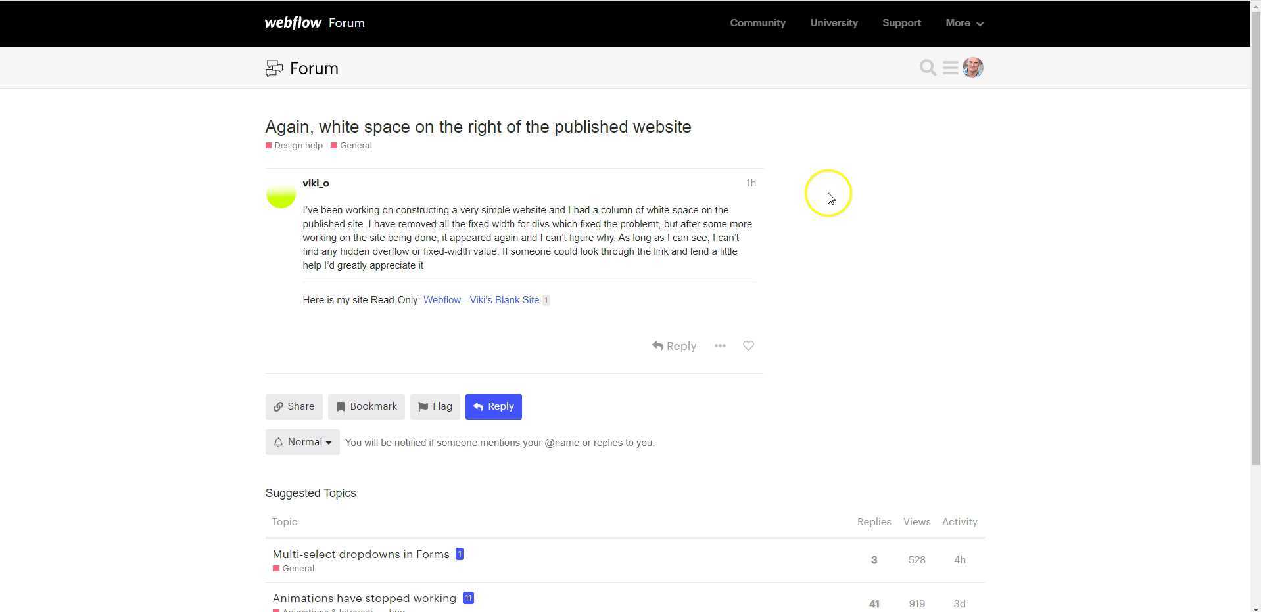Expand the Normal notification level dropdown
This screenshot has width=1261, height=612.
(x=302, y=442)
